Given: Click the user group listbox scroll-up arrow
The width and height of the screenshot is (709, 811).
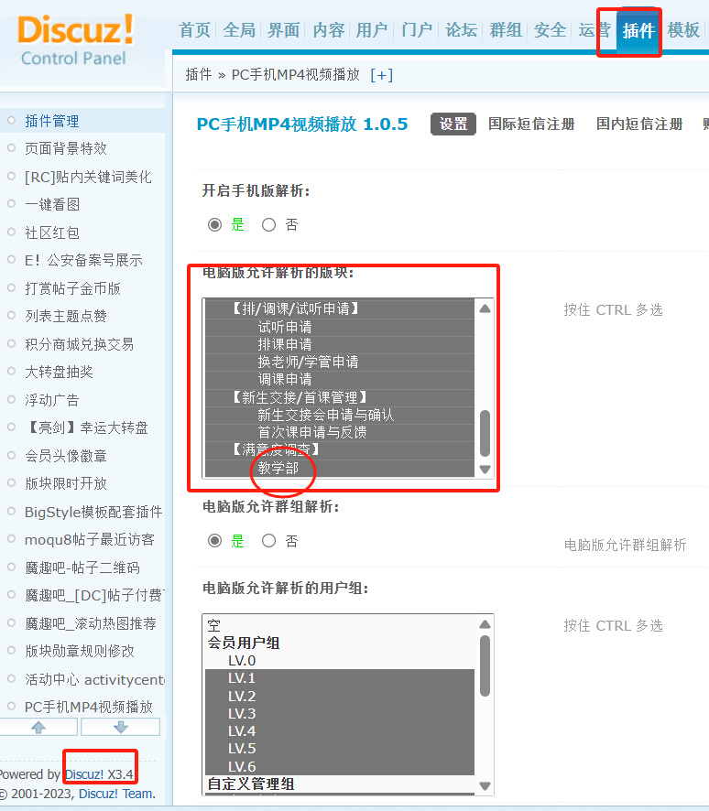Looking at the screenshot, I should 485,625.
